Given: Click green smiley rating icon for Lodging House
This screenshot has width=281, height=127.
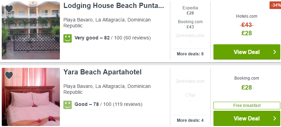Looking at the screenshot, I should (68, 38).
